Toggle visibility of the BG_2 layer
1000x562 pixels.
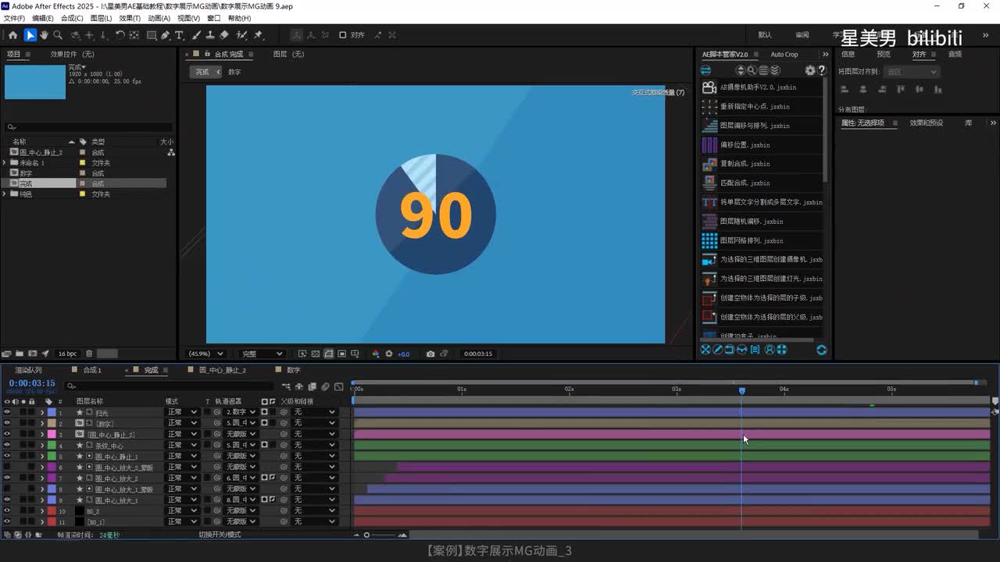7,510
